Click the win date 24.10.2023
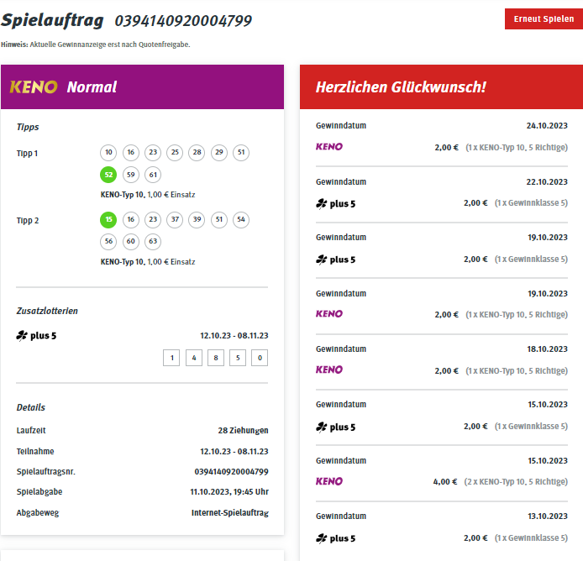 click(547, 126)
